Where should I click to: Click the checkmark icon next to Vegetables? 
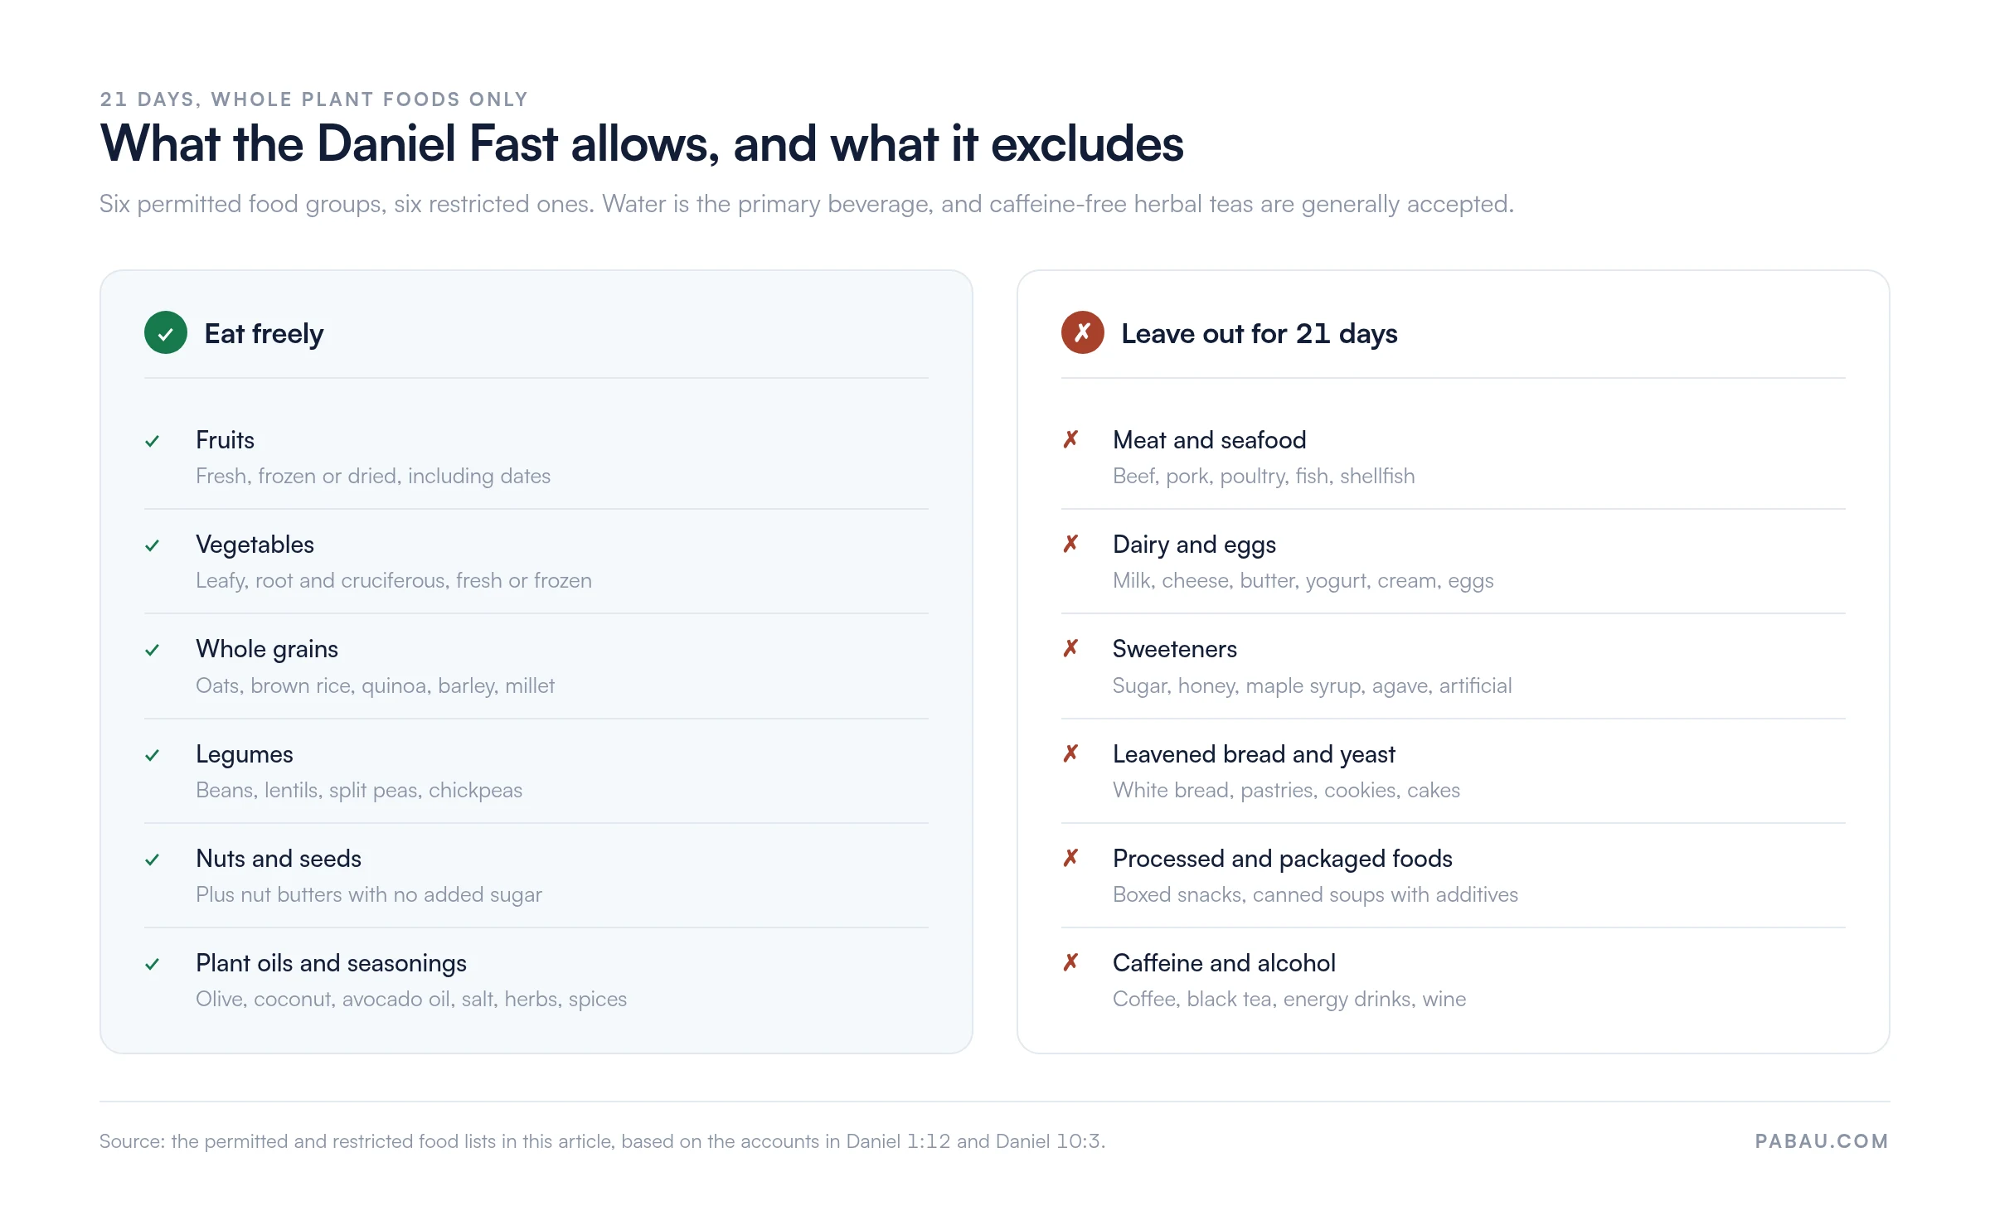pos(153,545)
